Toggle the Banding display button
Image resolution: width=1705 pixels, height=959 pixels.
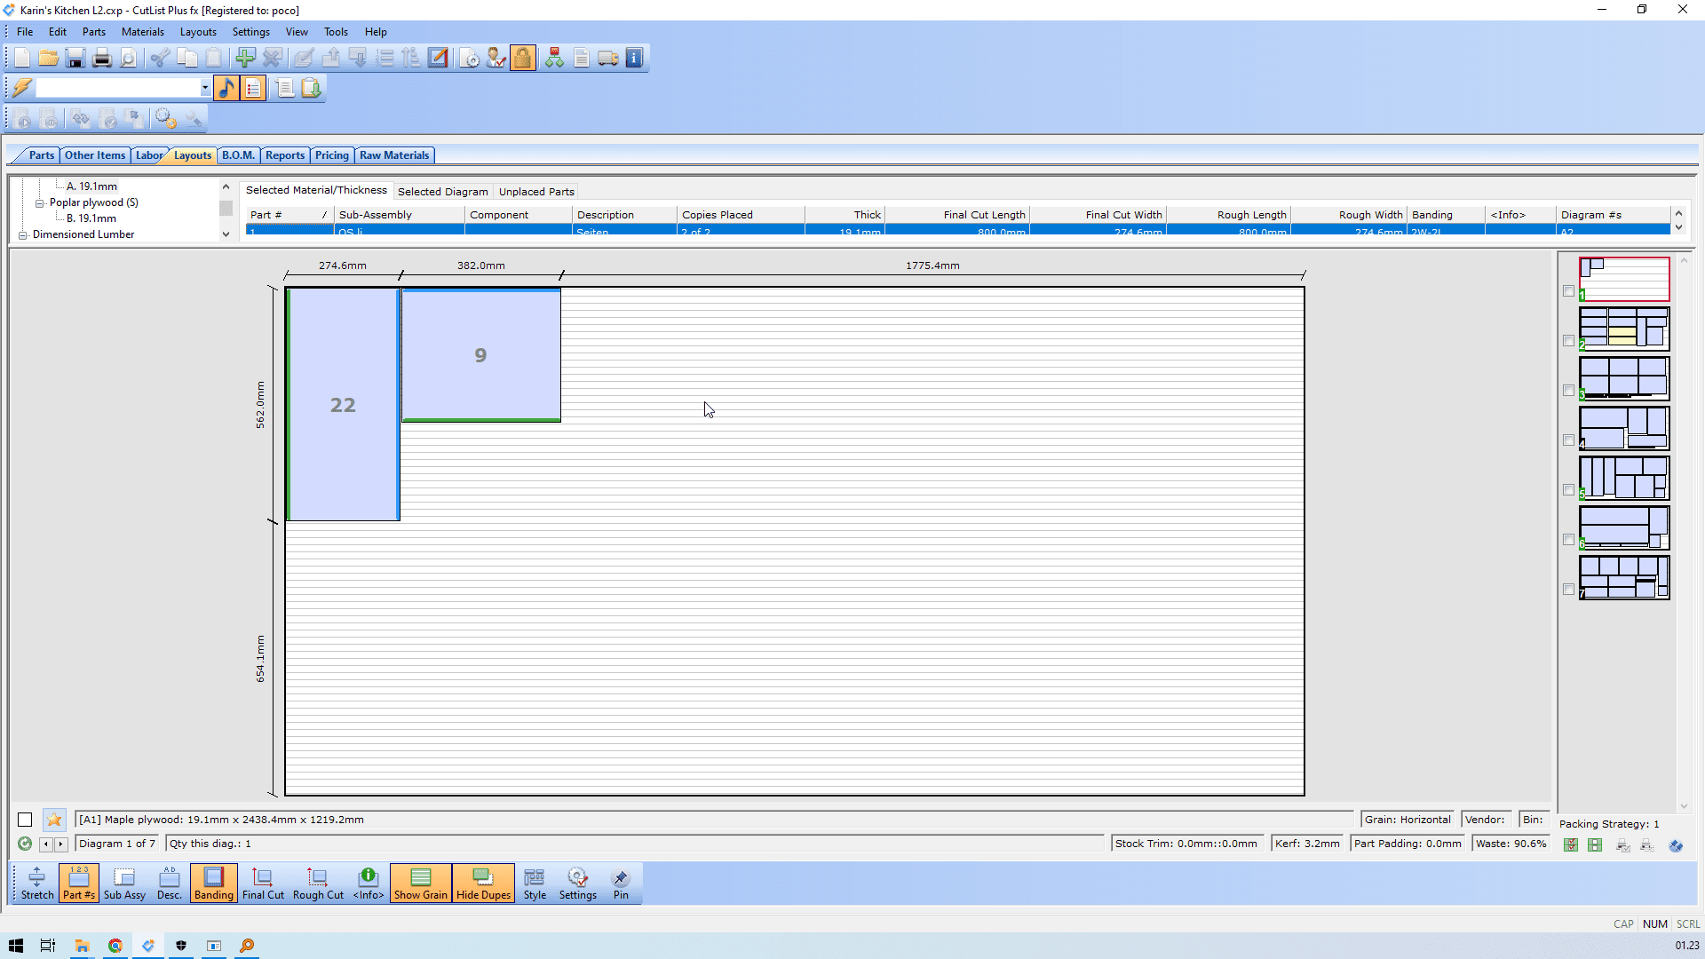213,884
